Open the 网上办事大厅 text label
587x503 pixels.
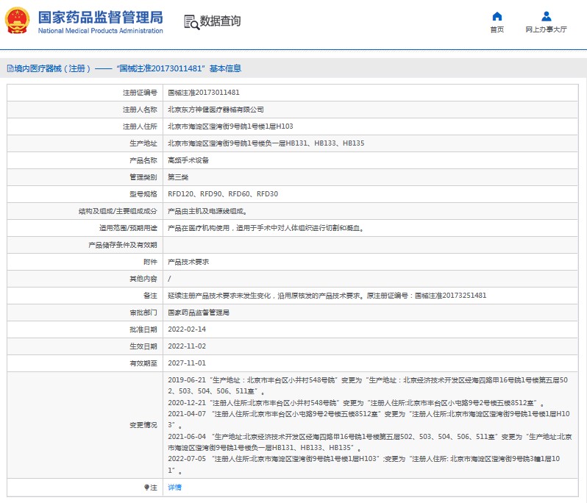tap(546, 30)
